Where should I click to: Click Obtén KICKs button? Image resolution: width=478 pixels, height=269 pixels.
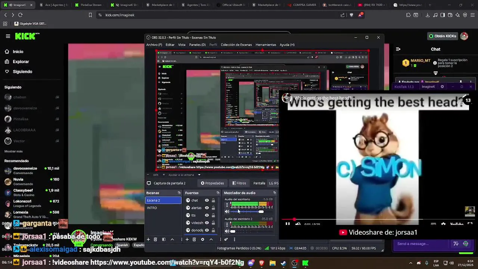(443, 36)
